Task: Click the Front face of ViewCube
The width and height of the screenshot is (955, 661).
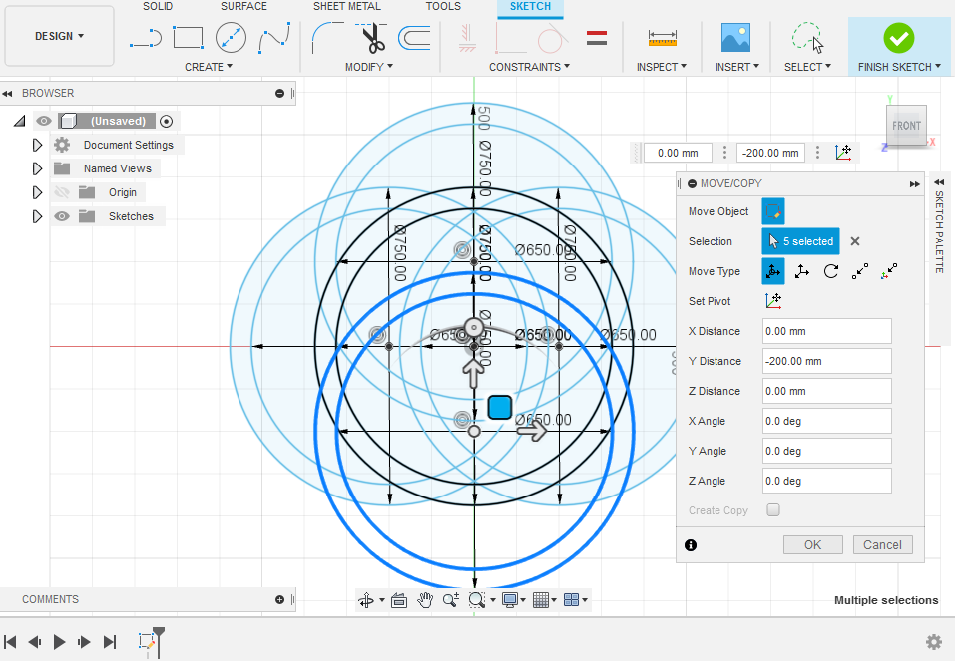Action: [x=906, y=126]
